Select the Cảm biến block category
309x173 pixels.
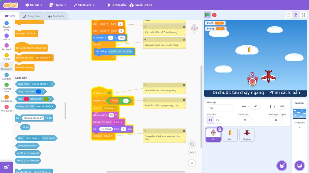[6, 76]
